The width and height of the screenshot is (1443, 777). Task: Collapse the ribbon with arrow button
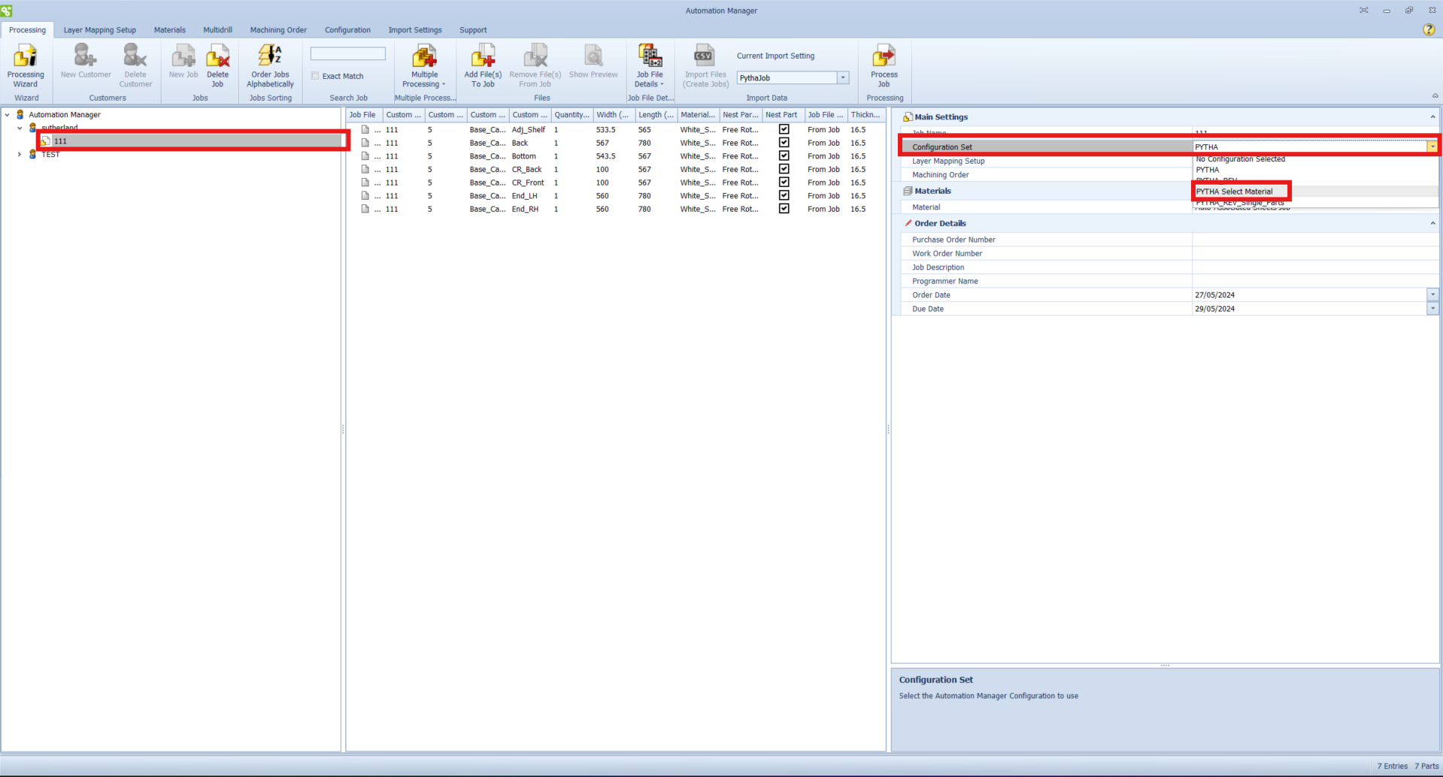1435,96
